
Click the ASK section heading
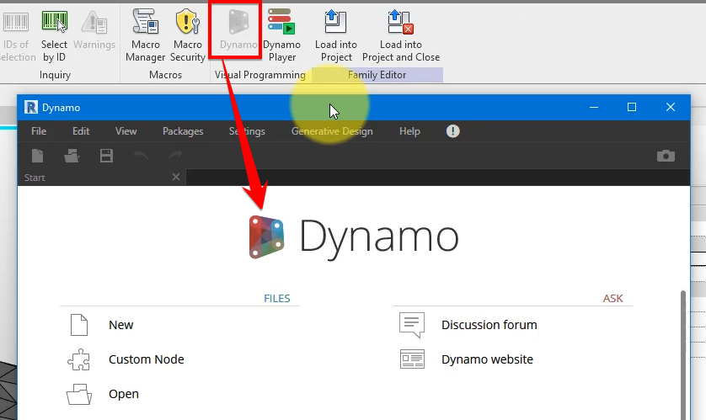pyautogui.click(x=613, y=299)
